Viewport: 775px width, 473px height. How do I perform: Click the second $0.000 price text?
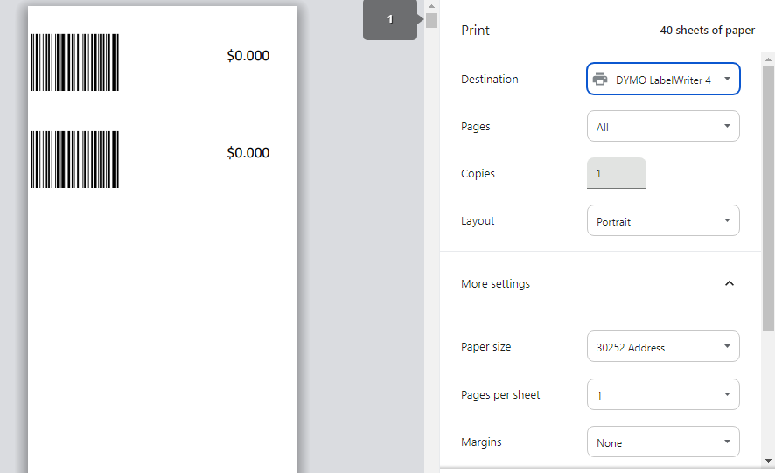pos(248,152)
